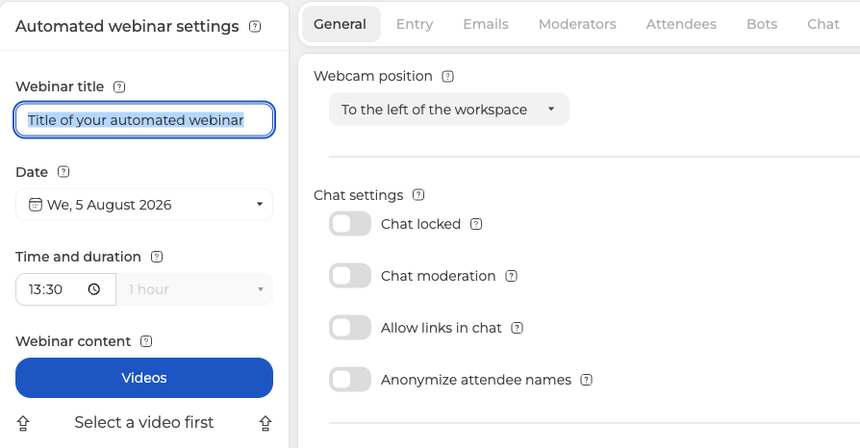Click upload arrow icon left of Select a video first
Image resolution: width=860 pixels, height=448 pixels.
[23, 423]
